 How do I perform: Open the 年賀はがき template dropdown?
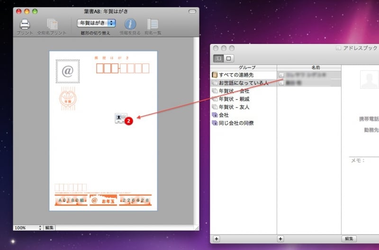[97, 23]
